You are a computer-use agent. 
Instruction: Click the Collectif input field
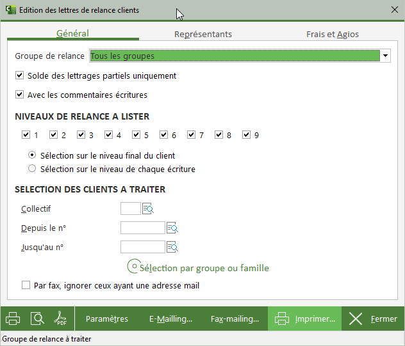(131, 208)
